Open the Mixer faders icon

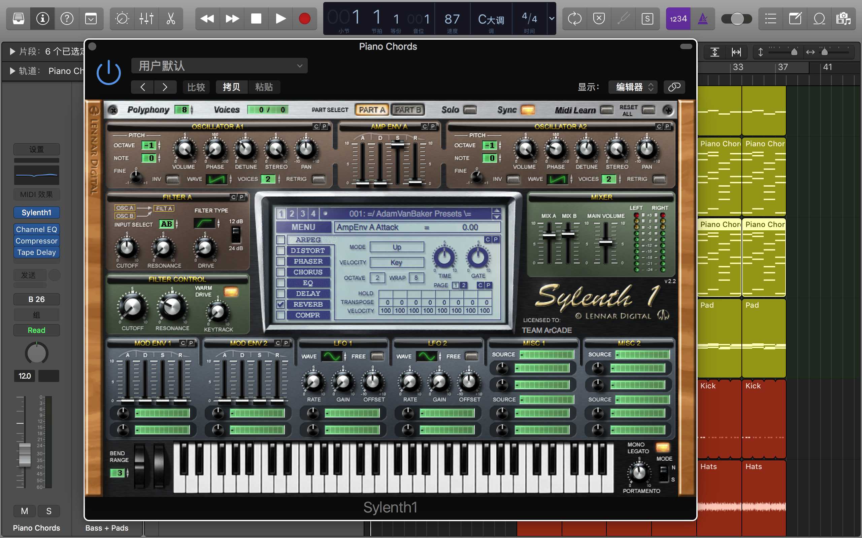146,18
